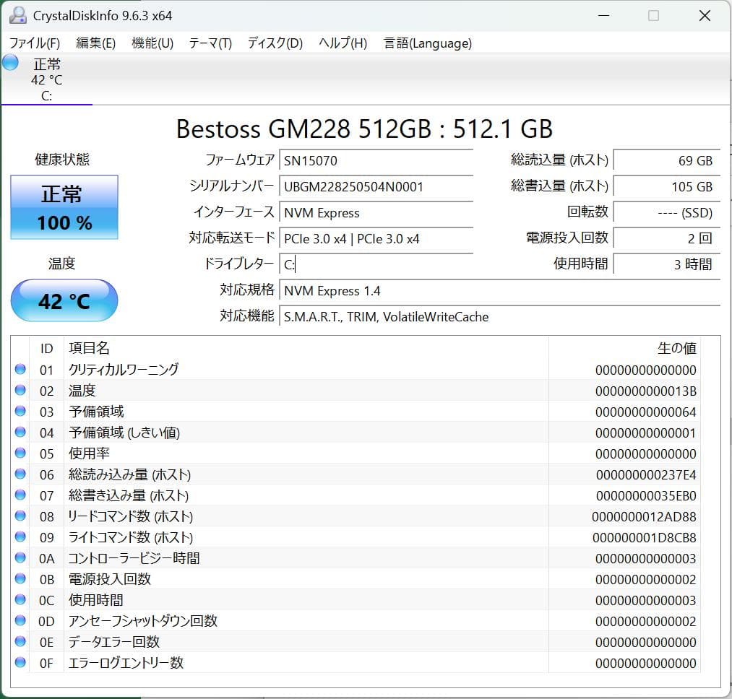Click the ドライブレター field showing C:

376,264
